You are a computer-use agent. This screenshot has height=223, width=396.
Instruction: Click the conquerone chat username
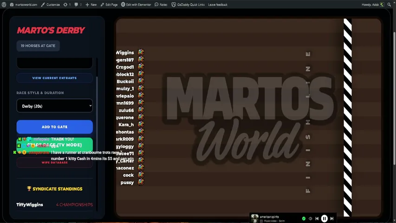[39, 152]
